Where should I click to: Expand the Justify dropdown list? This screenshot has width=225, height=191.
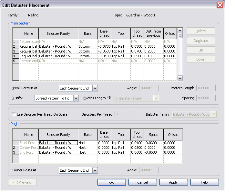coord(76,98)
